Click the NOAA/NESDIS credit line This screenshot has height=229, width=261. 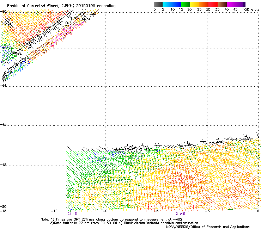tap(208, 227)
